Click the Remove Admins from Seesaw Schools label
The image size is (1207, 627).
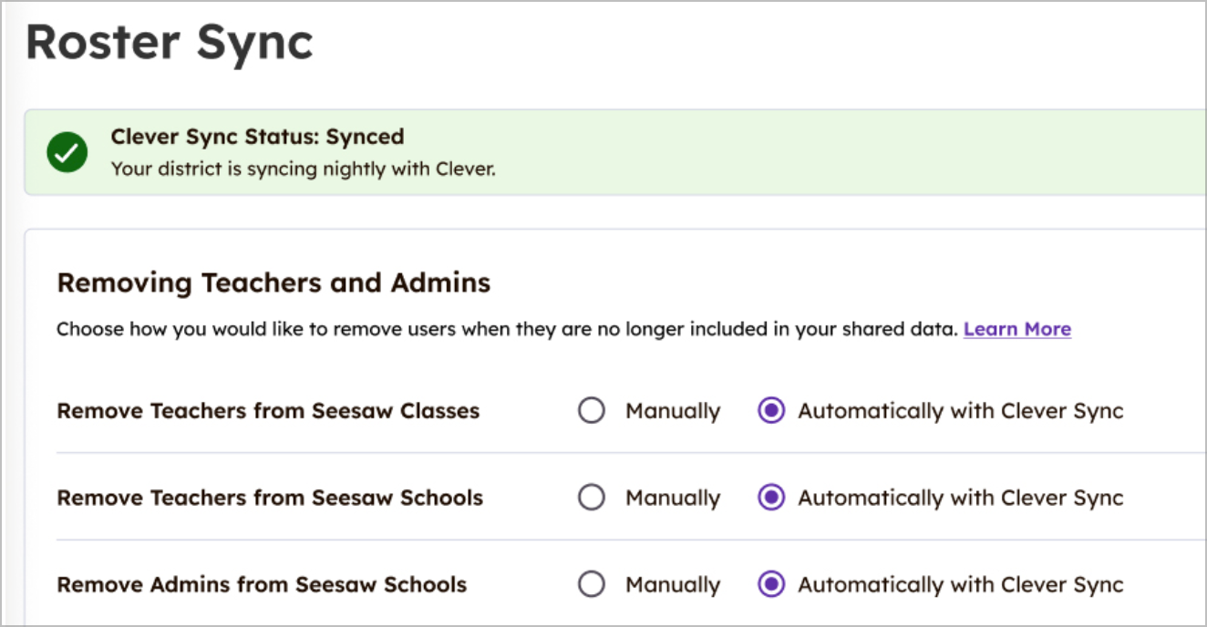(262, 584)
